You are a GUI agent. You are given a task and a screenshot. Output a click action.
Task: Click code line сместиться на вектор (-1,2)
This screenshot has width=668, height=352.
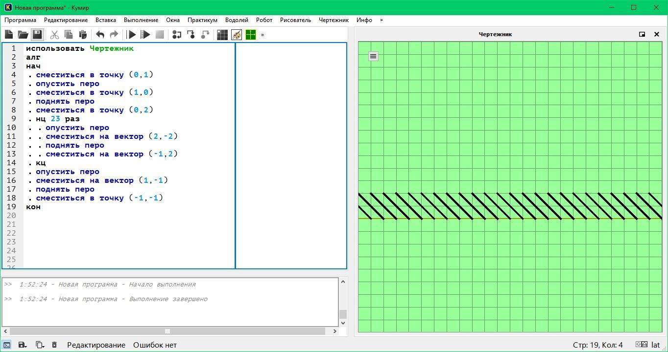[x=112, y=154]
